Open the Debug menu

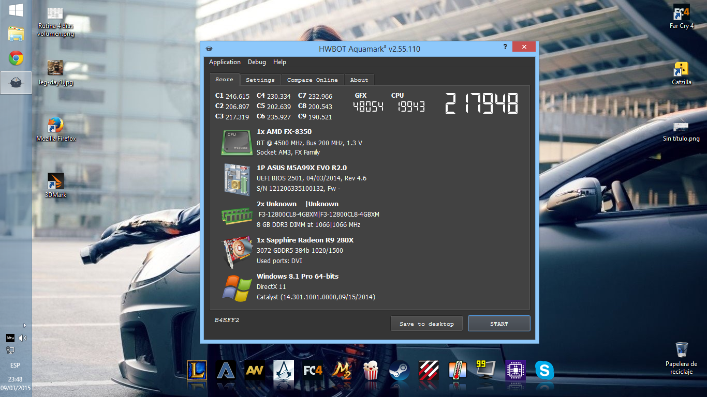257,62
